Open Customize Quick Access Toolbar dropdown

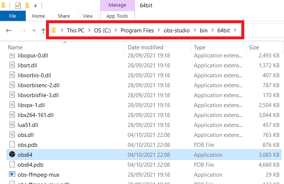(x=35, y=6)
